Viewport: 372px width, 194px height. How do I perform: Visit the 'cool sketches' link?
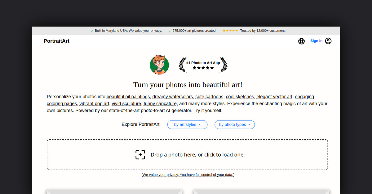[240, 97]
